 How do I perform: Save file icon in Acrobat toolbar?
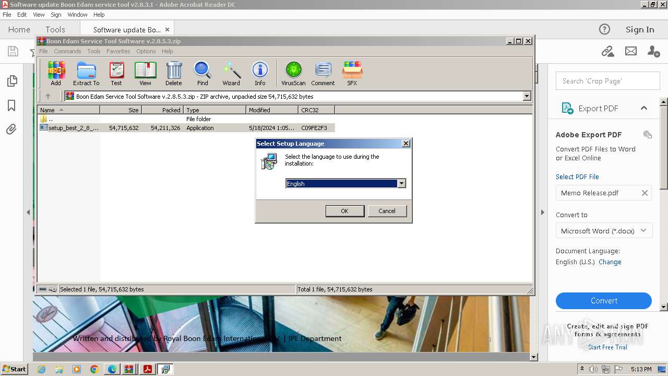[x=13, y=51]
